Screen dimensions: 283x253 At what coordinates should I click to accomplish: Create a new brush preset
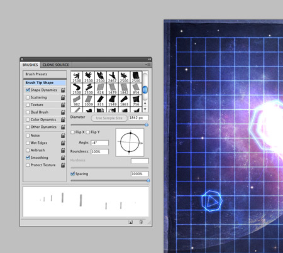click(131, 222)
